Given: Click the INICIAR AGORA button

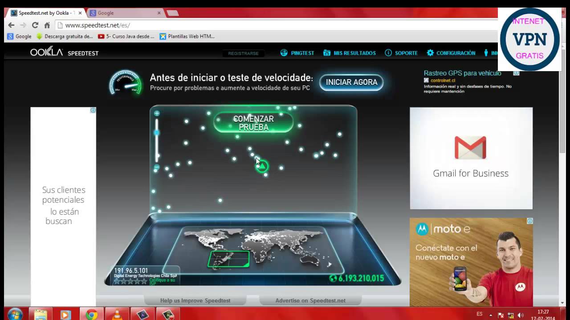Looking at the screenshot, I should tap(351, 82).
